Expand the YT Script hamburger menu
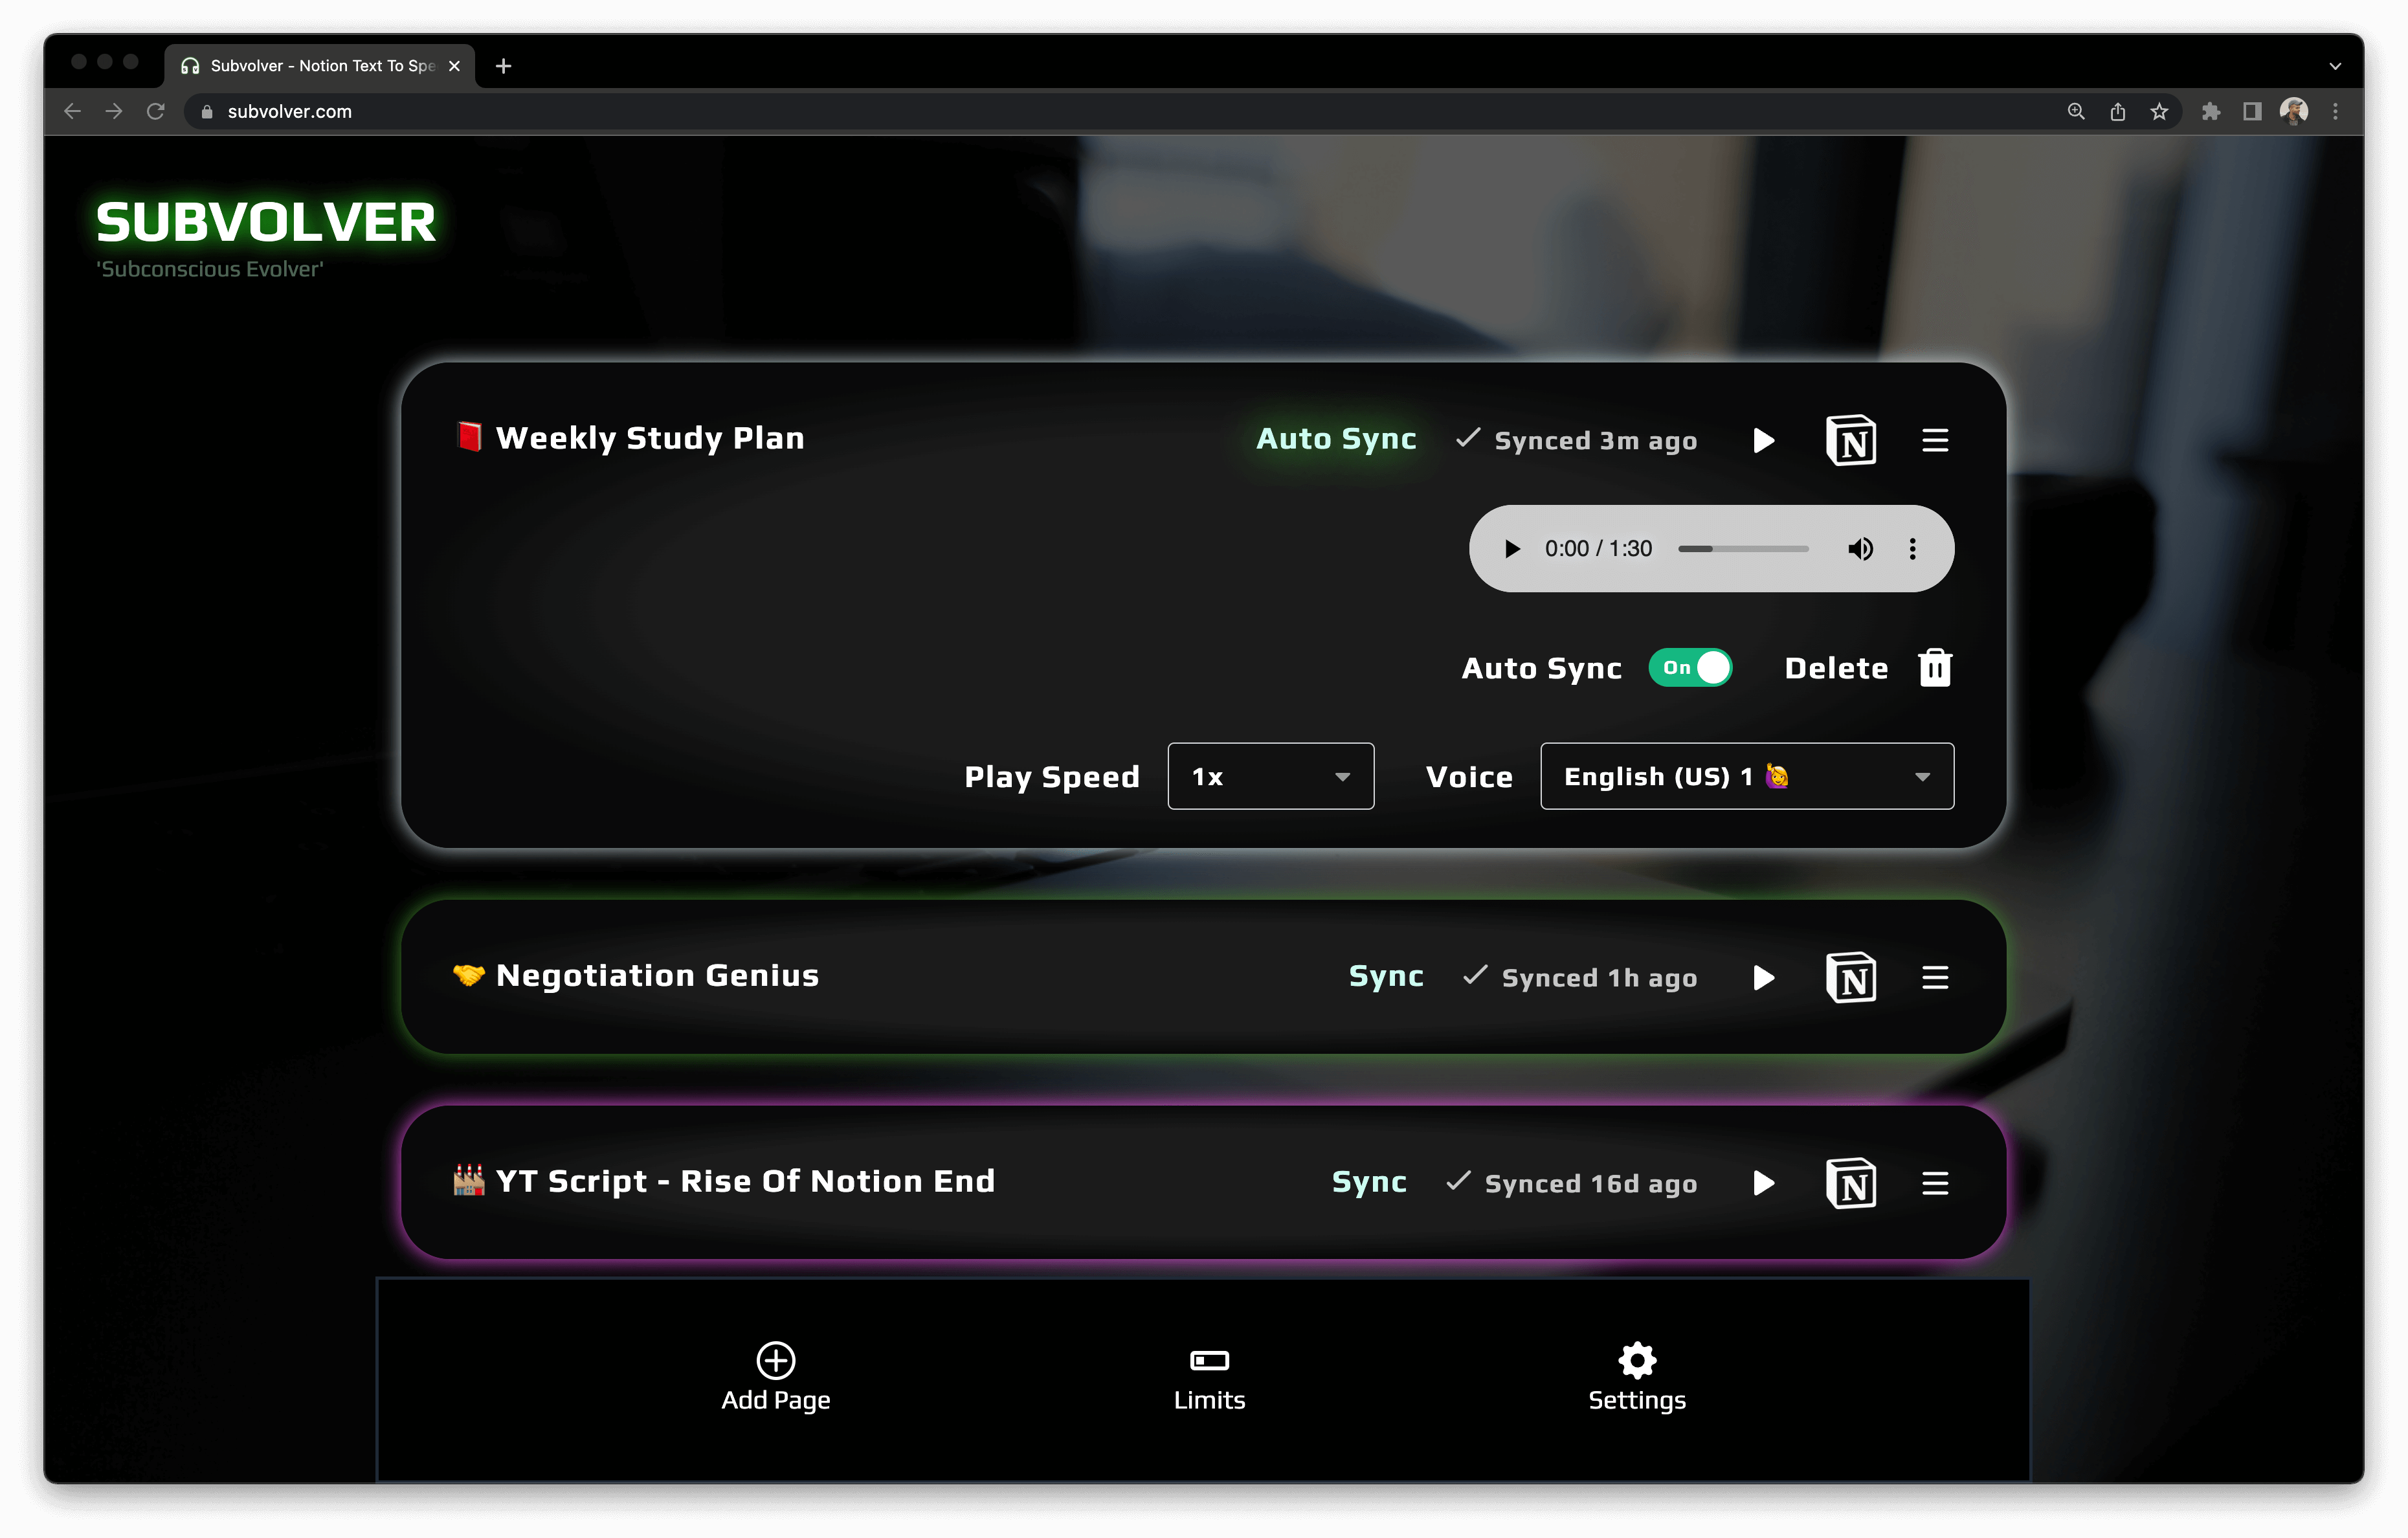This screenshot has width=2408, height=1538. point(1934,1183)
